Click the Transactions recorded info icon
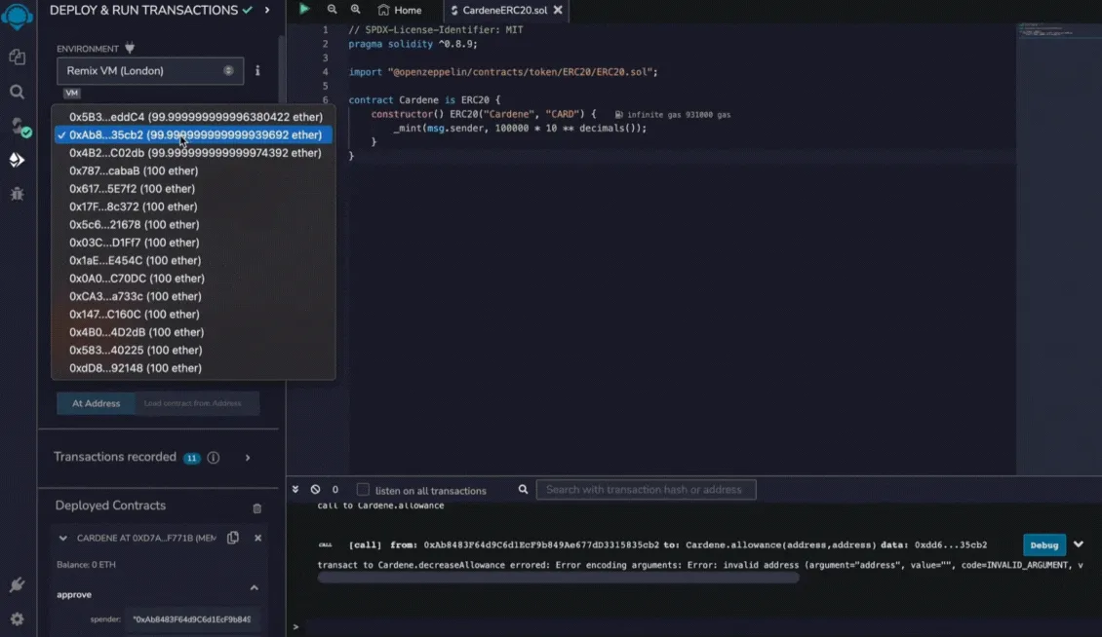 (214, 458)
